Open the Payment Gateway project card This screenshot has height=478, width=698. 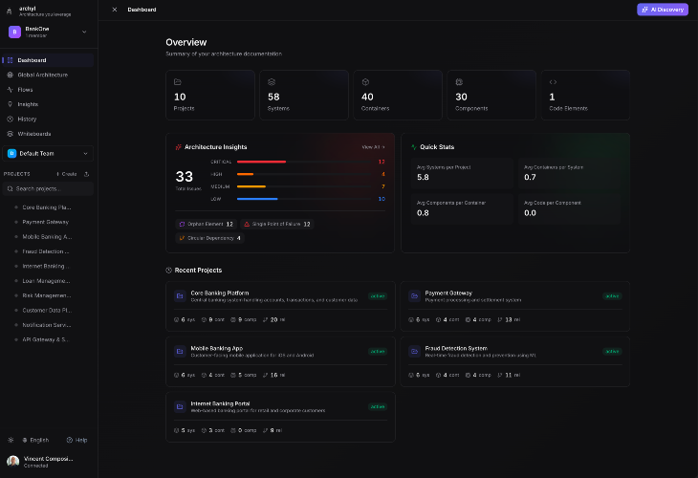[515, 306]
